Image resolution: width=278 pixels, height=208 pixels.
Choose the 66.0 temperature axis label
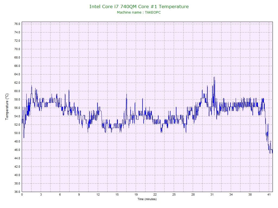click(17, 66)
